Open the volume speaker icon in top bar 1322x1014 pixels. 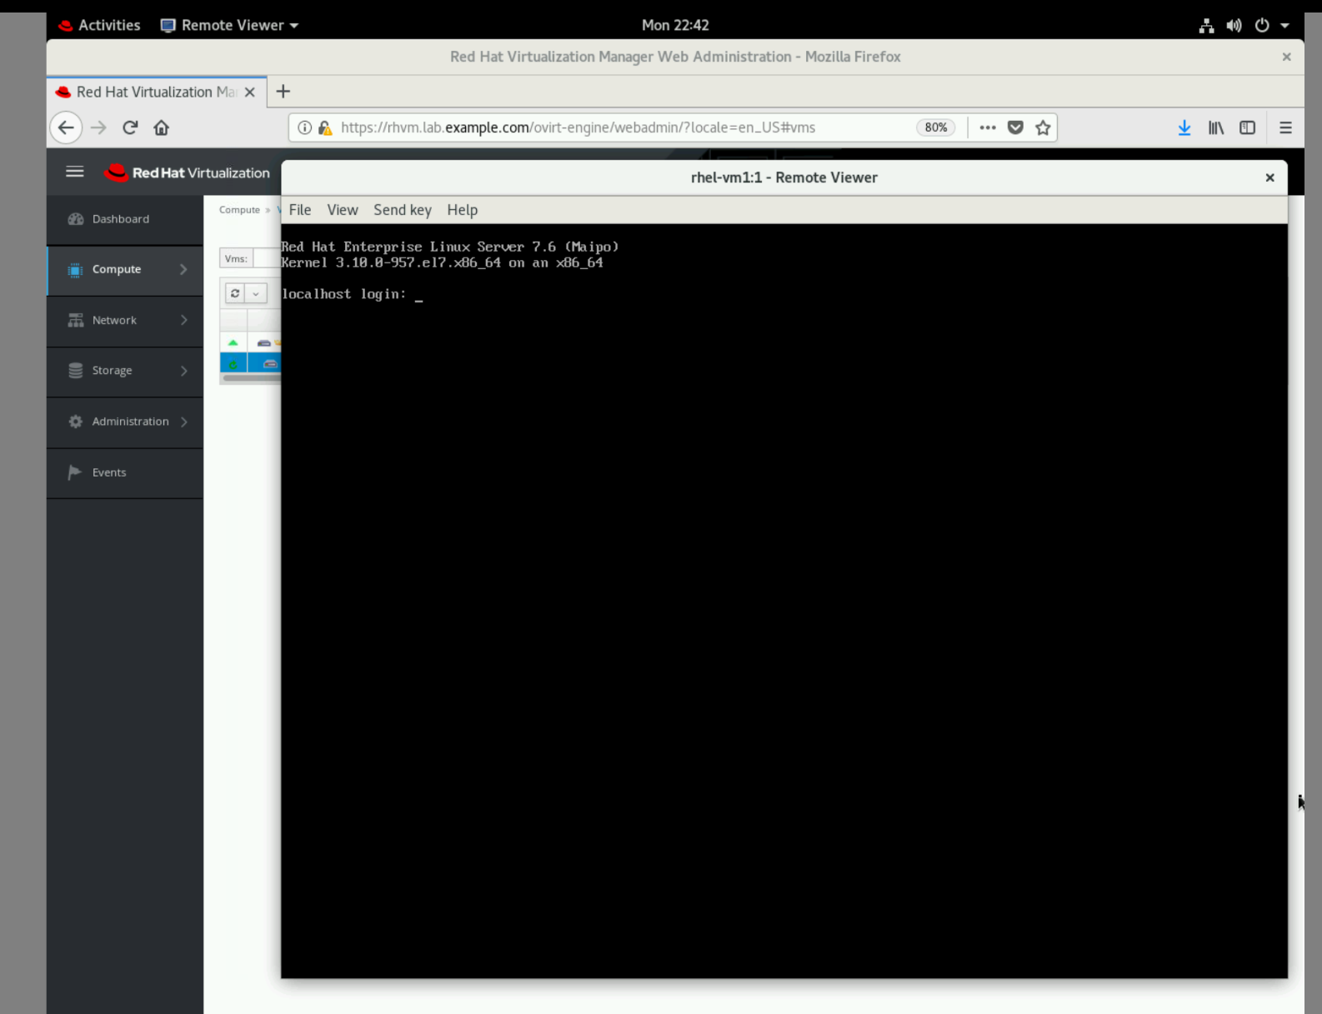point(1234,26)
